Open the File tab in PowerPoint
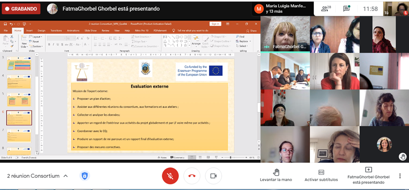 [6, 31]
